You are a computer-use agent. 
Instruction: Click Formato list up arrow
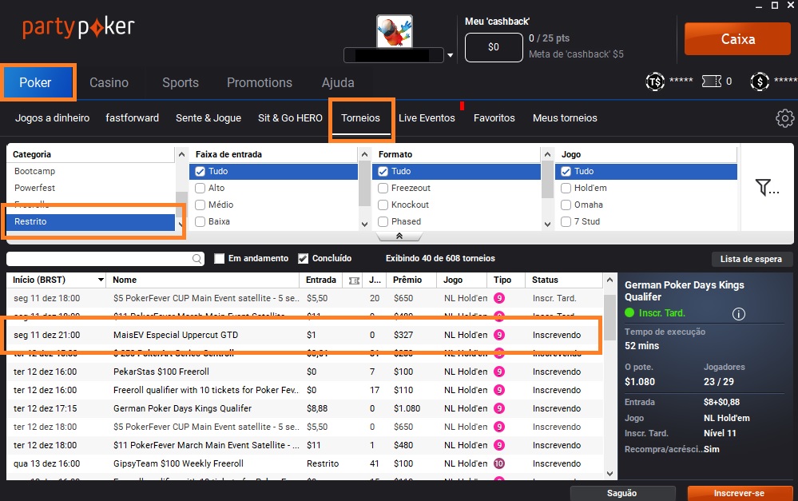(547, 154)
